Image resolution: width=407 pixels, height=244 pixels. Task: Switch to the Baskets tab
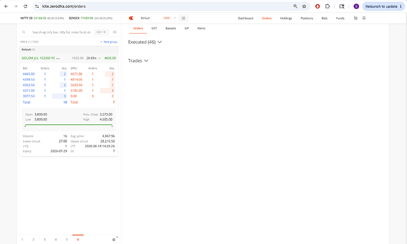(170, 28)
